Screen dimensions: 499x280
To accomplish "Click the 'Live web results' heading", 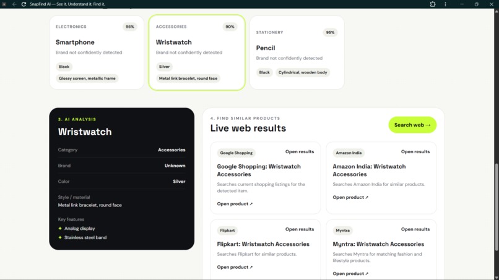I will coord(248,128).
